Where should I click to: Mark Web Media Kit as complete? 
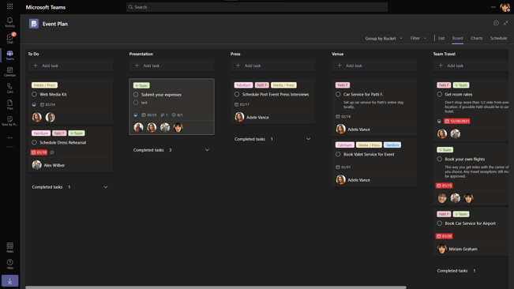pos(34,95)
